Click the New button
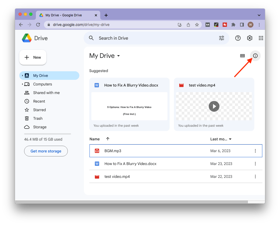The height and width of the screenshot is (225, 280). [x=33, y=57]
